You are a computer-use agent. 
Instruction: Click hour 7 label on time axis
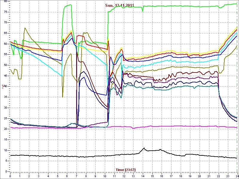click(76, 176)
